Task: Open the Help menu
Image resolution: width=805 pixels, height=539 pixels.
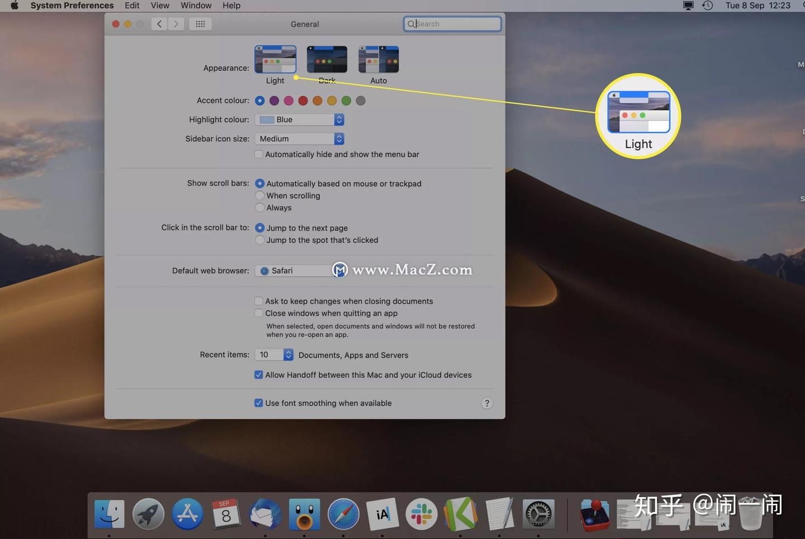Action: tap(231, 6)
